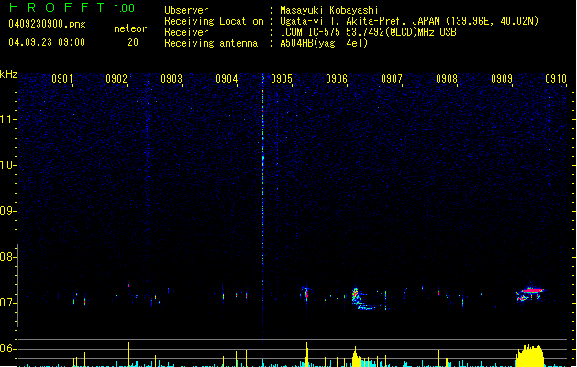577x367 pixels.
Task: Click the 0904 time marker
Action: coord(227,79)
